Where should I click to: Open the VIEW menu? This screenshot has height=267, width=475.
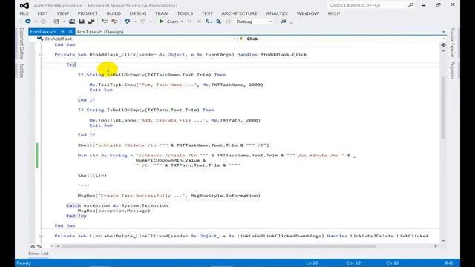(63, 13)
